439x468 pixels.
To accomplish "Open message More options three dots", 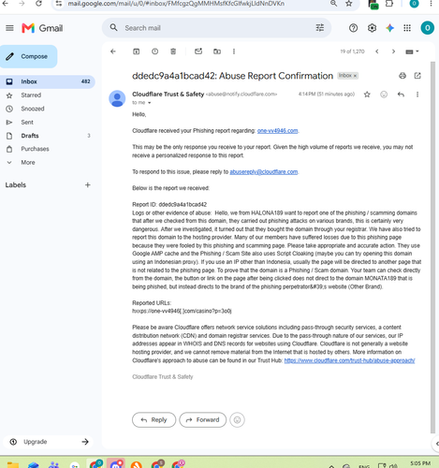I will pyautogui.click(x=417, y=95).
